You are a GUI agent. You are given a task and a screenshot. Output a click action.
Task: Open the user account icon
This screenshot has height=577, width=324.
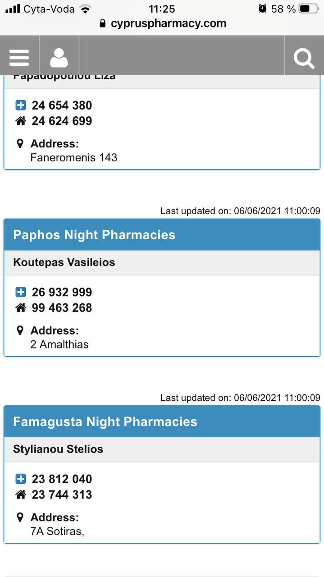click(x=59, y=58)
